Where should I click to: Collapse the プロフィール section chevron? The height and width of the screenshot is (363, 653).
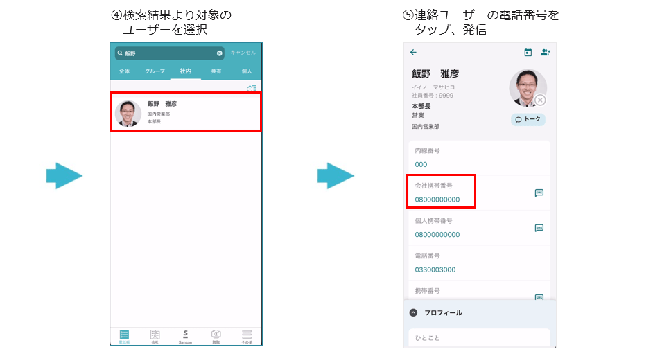point(413,312)
